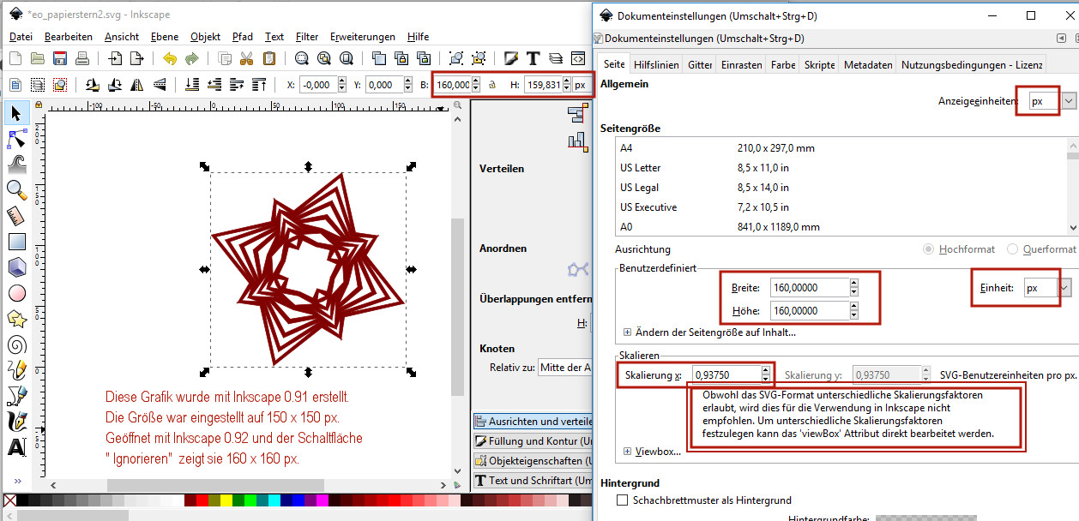Pick the Measure ruler tool
The height and width of the screenshot is (521, 1079).
[x=16, y=216]
